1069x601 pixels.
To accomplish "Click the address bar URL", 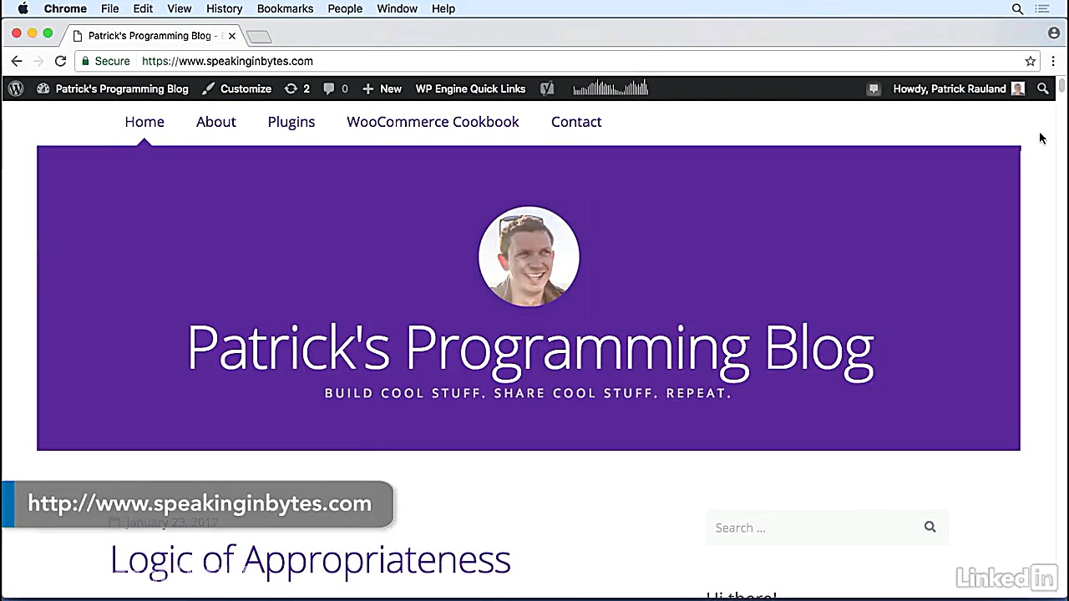I will pos(227,61).
